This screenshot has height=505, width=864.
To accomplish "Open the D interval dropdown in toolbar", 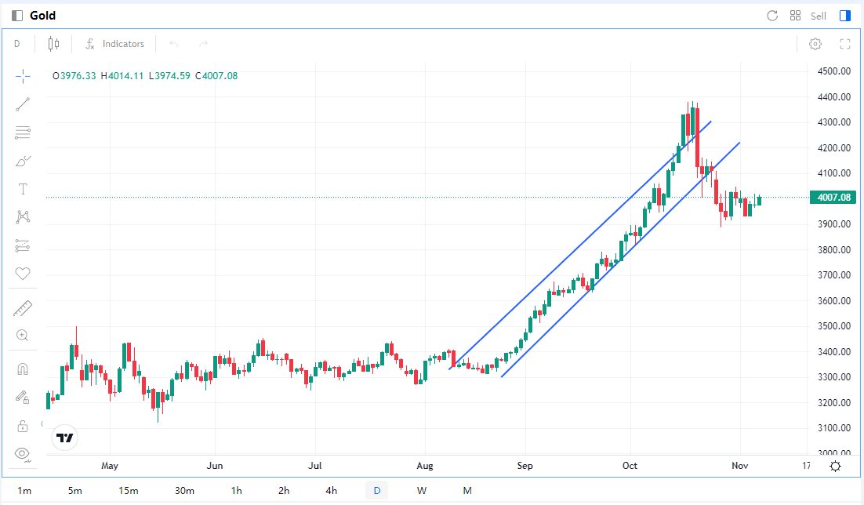I will (17, 44).
